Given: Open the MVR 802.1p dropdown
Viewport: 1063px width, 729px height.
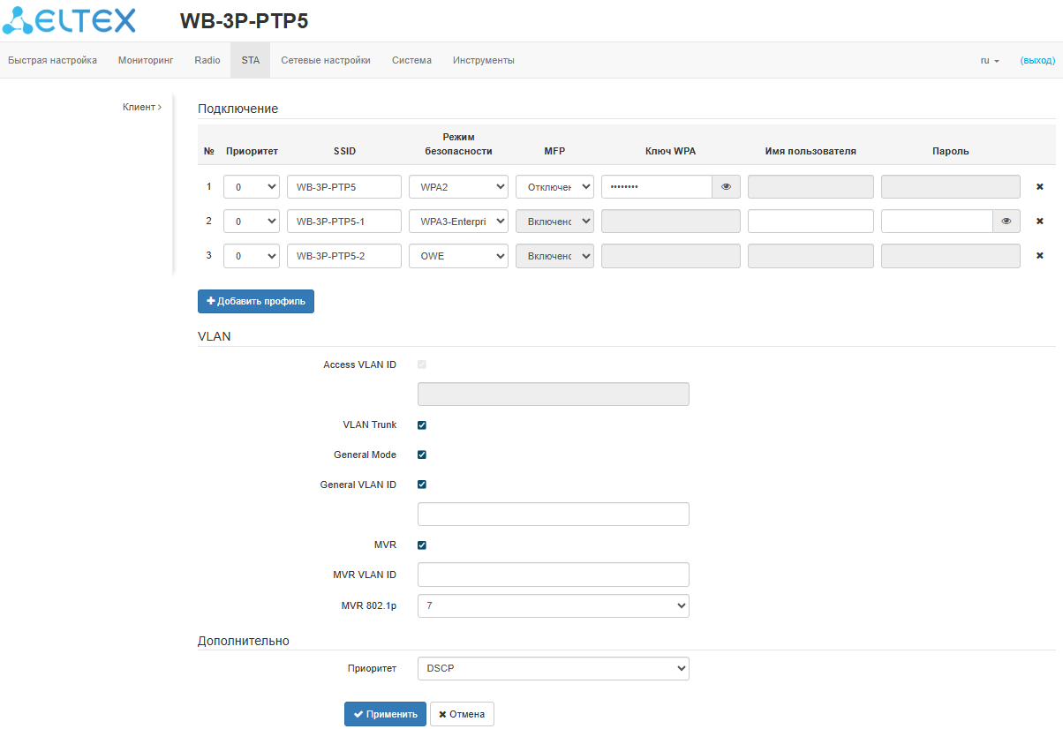Looking at the screenshot, I should pyautogui.click(x=553, y=606).
